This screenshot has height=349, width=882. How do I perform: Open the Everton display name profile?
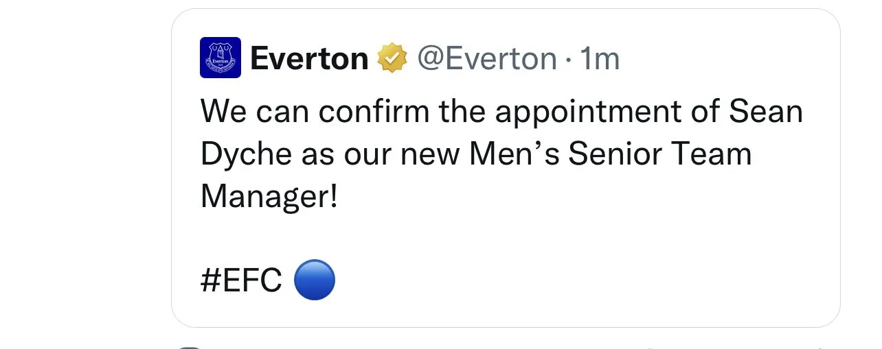point(309,58)
